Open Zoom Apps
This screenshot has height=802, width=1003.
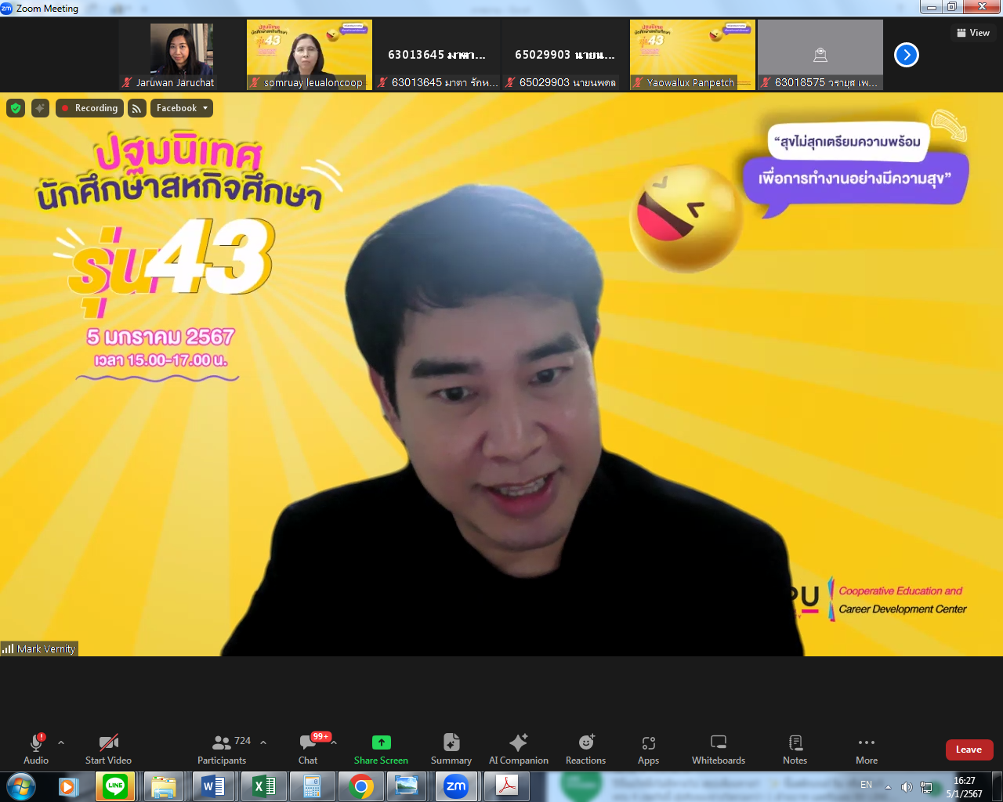tap(648, 749)
